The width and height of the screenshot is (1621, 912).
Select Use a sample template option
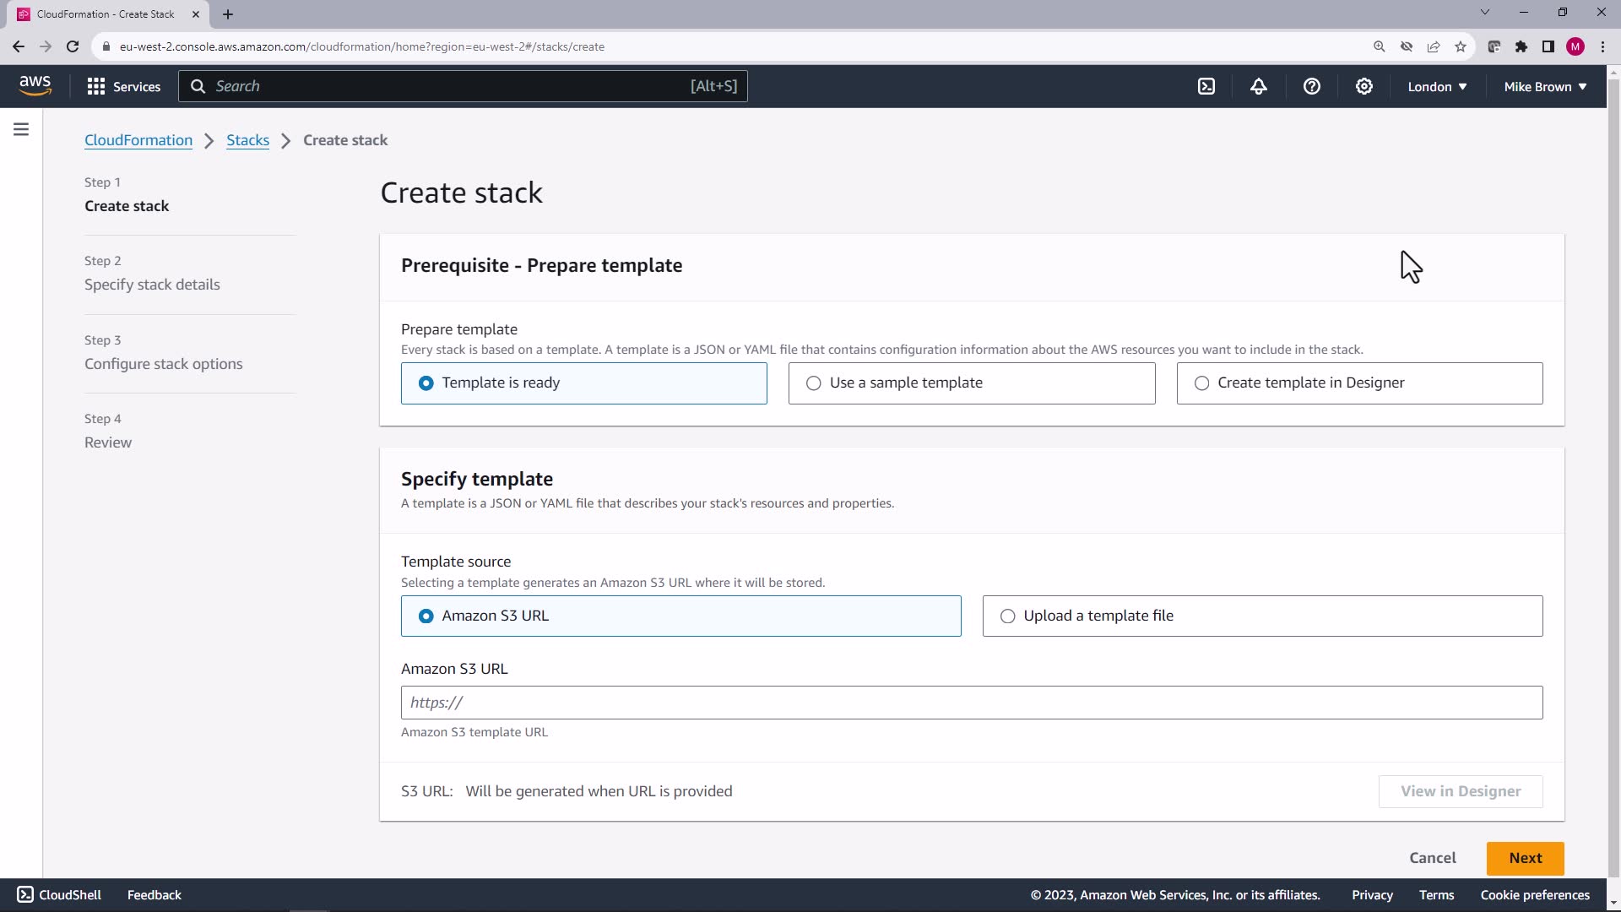971,383
